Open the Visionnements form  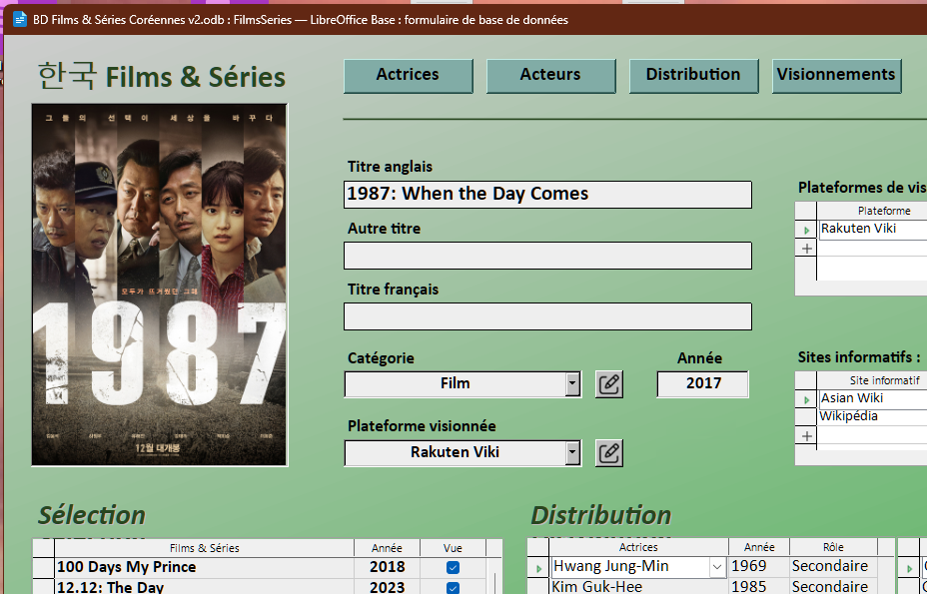(836, 76)
